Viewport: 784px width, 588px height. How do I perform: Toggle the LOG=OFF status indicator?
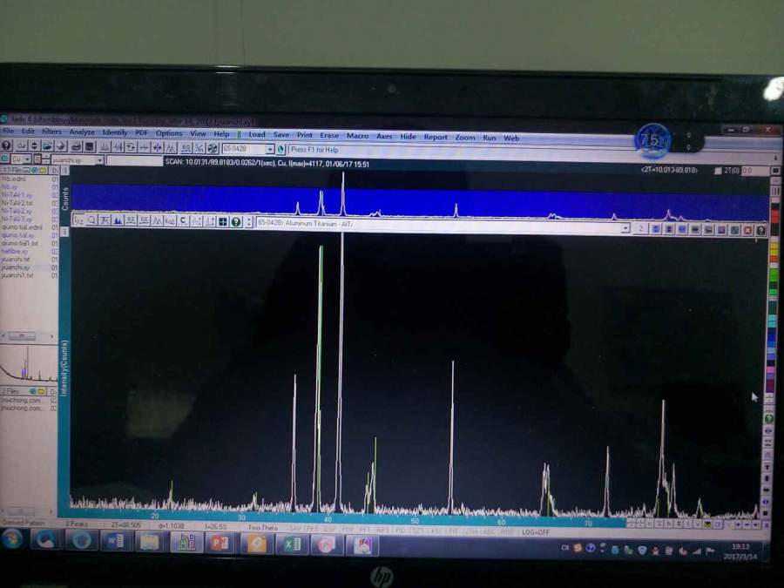tap(536, 532)
